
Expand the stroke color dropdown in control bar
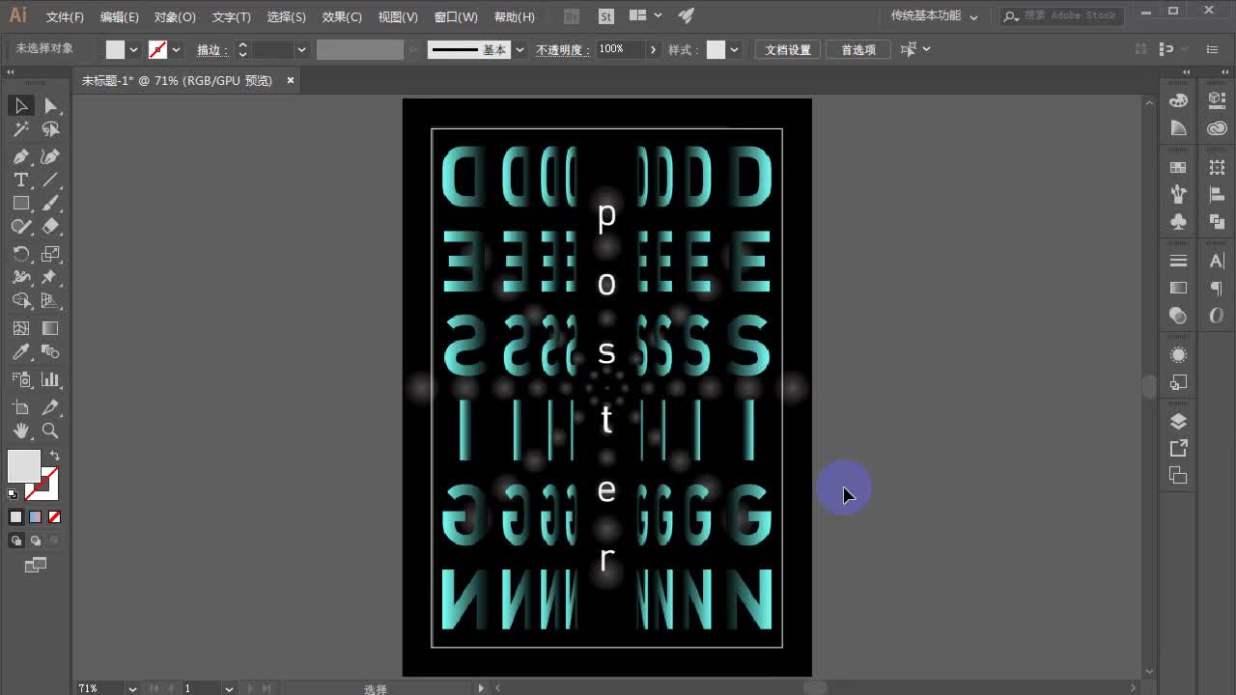point(176,49)
